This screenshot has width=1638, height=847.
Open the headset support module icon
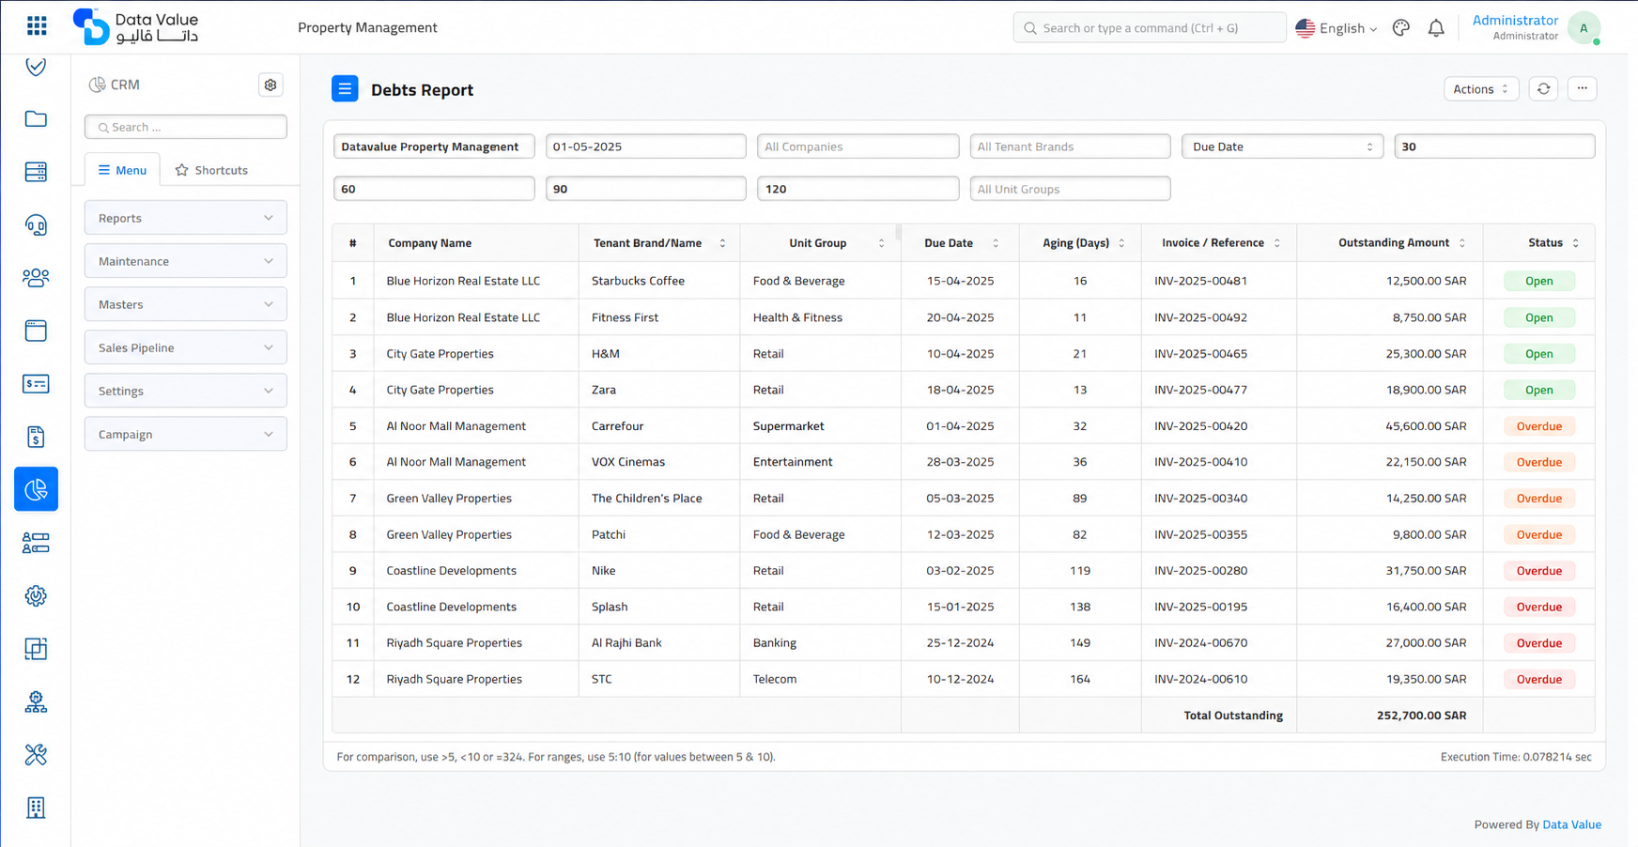pyautogui.click(x=36, y=225)
